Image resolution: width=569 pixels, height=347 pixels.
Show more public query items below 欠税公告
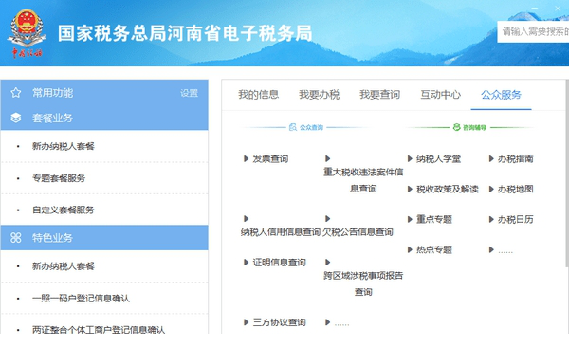click(x=341, y=322)
